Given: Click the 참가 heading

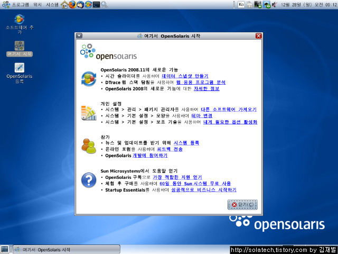Looking at the screenshot, I should coord(105,137).
